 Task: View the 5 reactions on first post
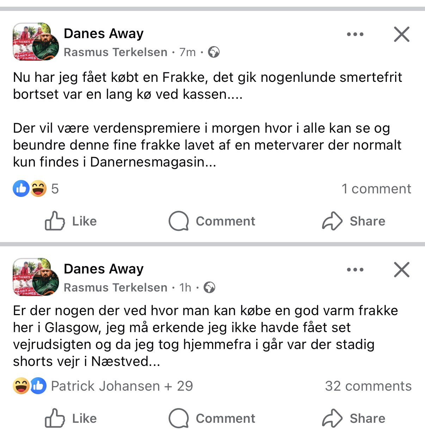click(36, 189)
